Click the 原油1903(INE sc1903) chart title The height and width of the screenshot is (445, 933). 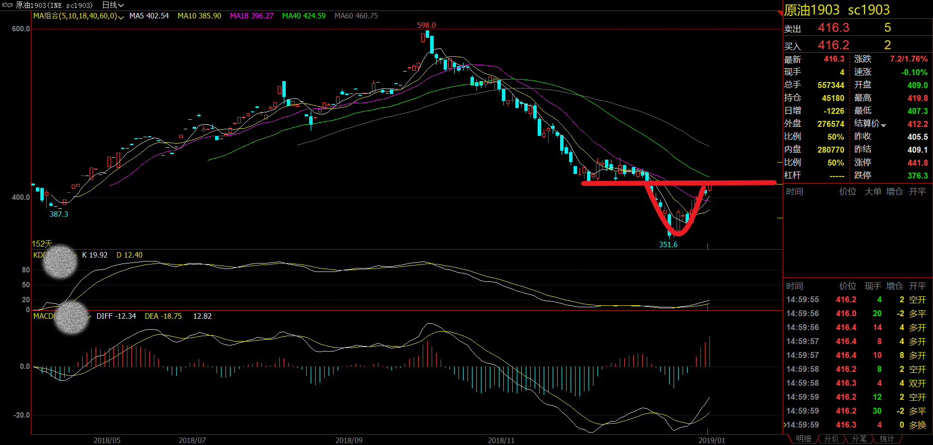click(54, 5)
